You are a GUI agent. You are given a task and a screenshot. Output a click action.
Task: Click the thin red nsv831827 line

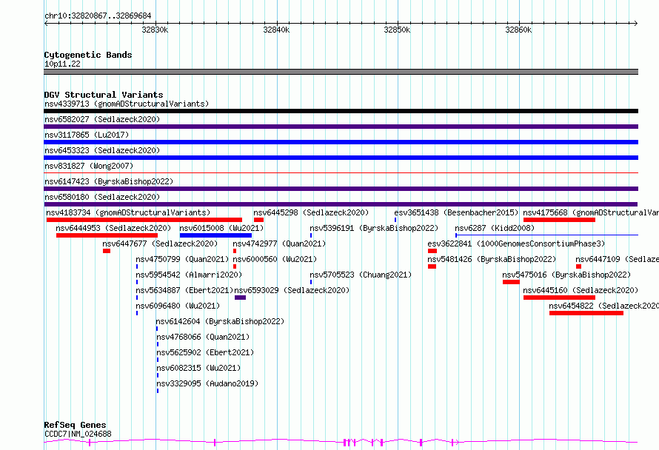coord(341,172)
